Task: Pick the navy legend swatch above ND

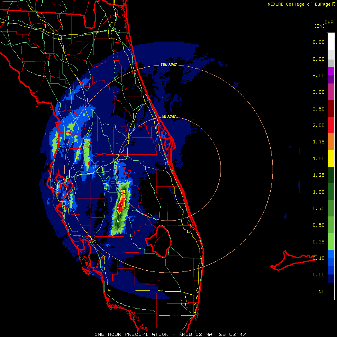Action: 331,279
